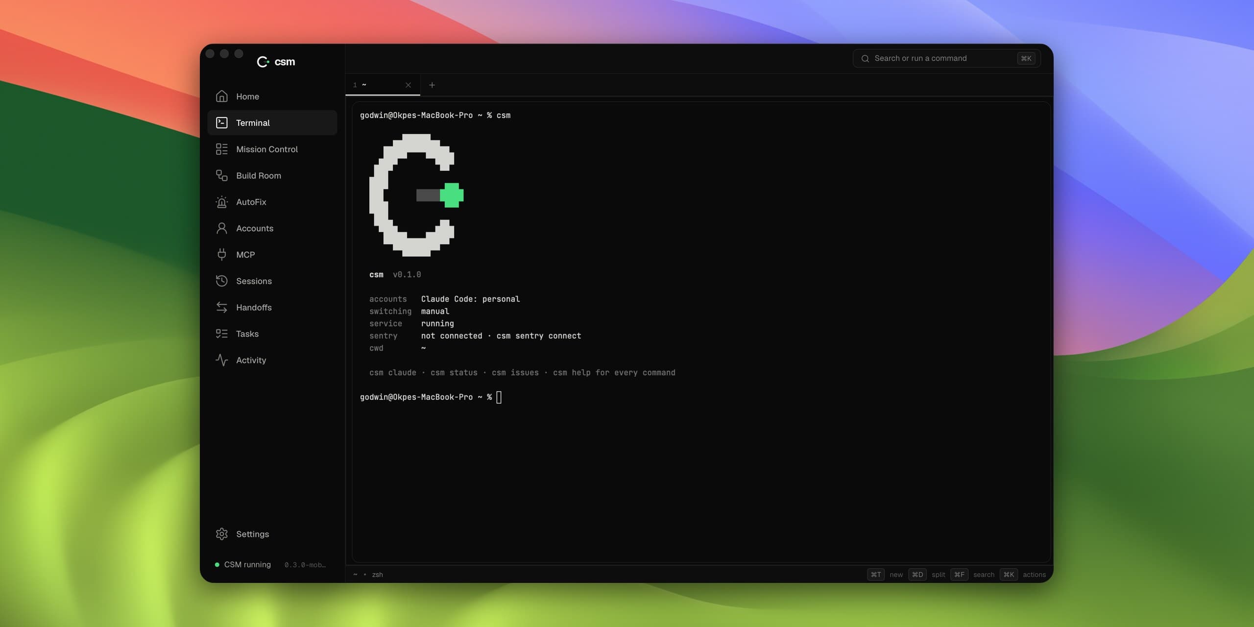Click the 'running' service value in terminal
Viewport: 1254px width, 627px height.
pyautogui.click(x=437, y=323)
